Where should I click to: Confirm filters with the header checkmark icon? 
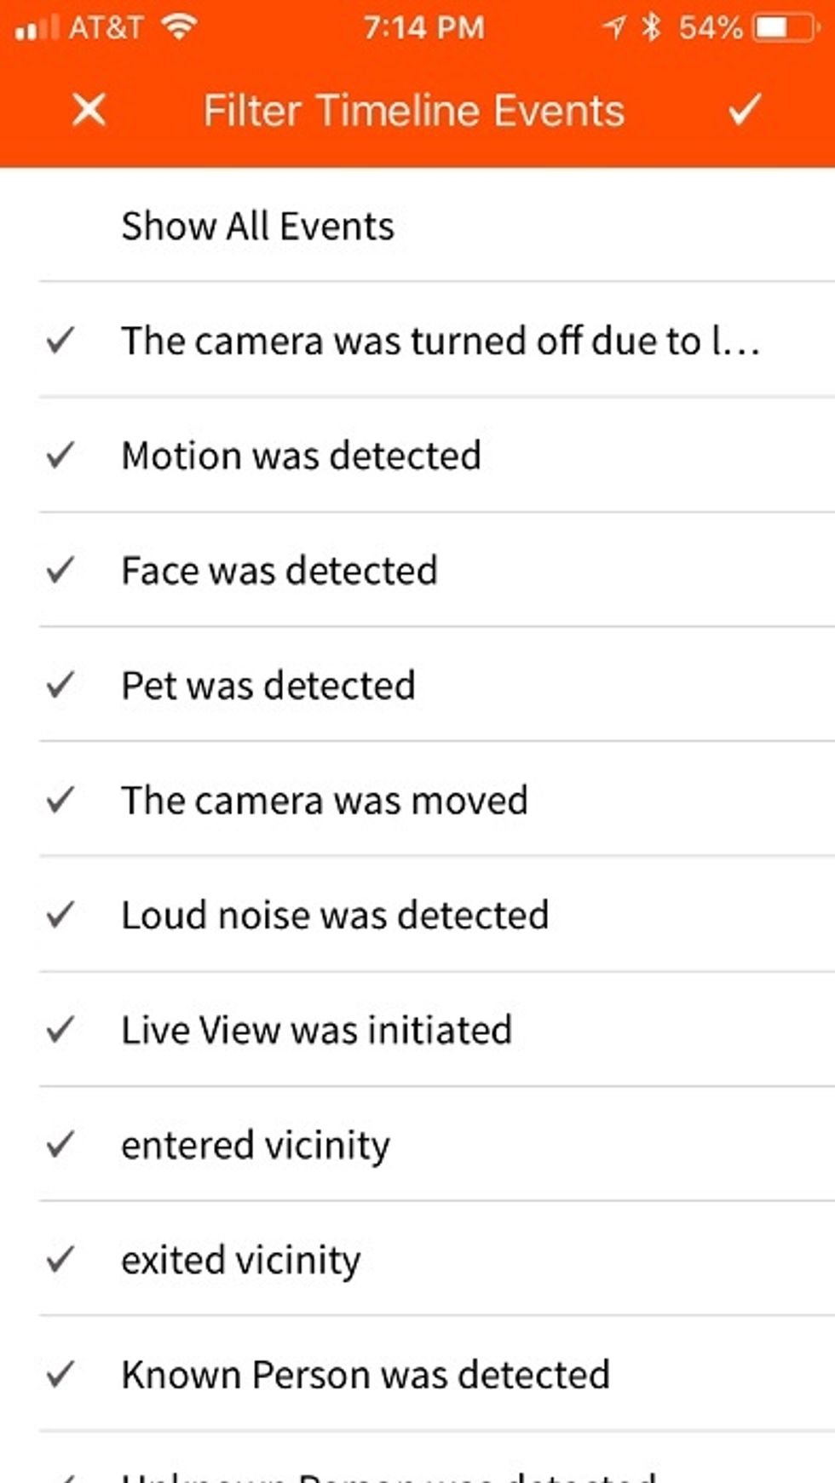pyautogui.click(x=744, y=110)
